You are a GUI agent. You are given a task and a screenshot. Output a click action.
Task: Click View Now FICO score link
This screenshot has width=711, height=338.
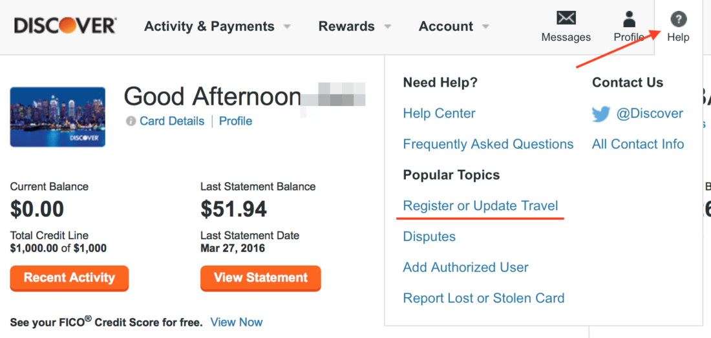click(x=237, y=322)
